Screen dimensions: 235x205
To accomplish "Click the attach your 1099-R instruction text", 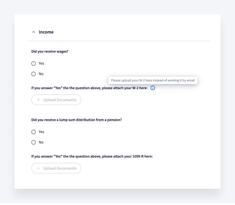I will [92, 157].
